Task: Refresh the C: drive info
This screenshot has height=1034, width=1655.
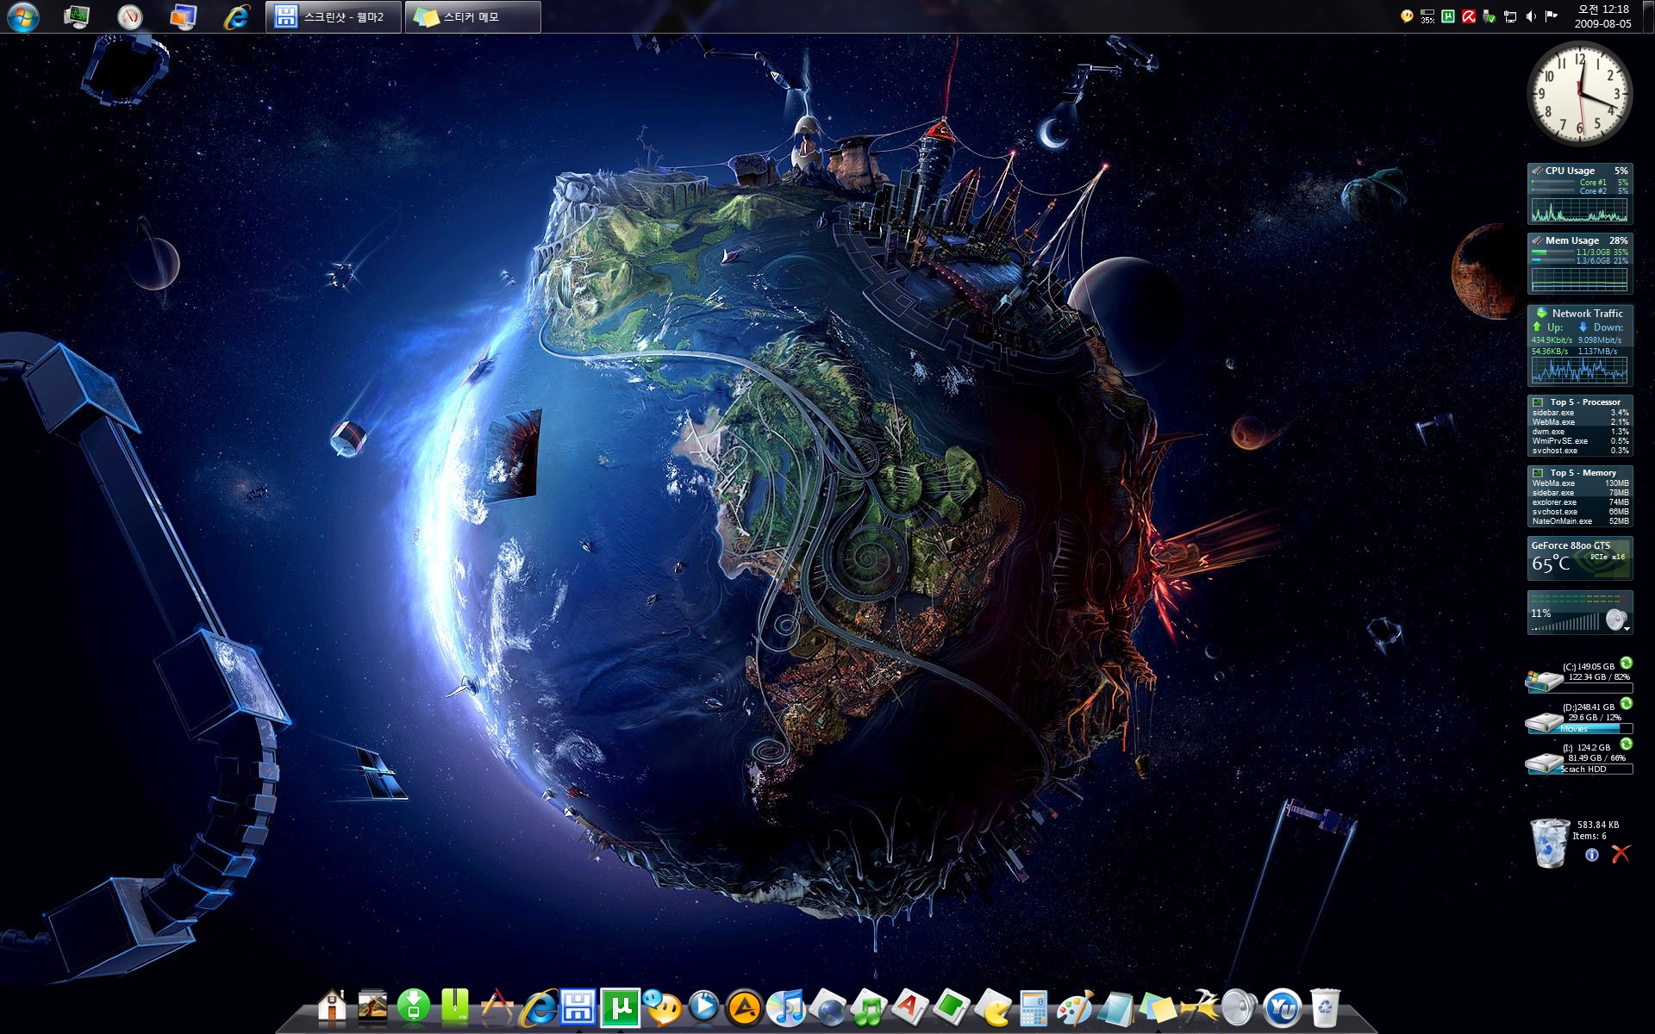Action: (x=1626, y=663)
